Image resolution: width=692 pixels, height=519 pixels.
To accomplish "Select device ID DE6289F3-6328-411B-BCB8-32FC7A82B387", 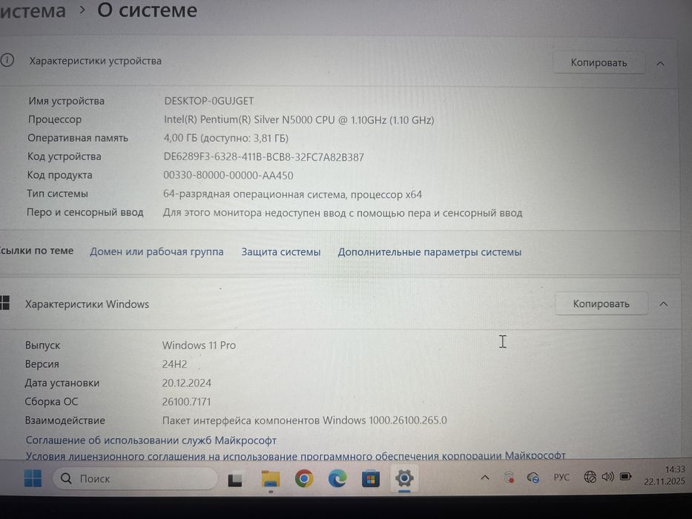I will coord(263,157).
